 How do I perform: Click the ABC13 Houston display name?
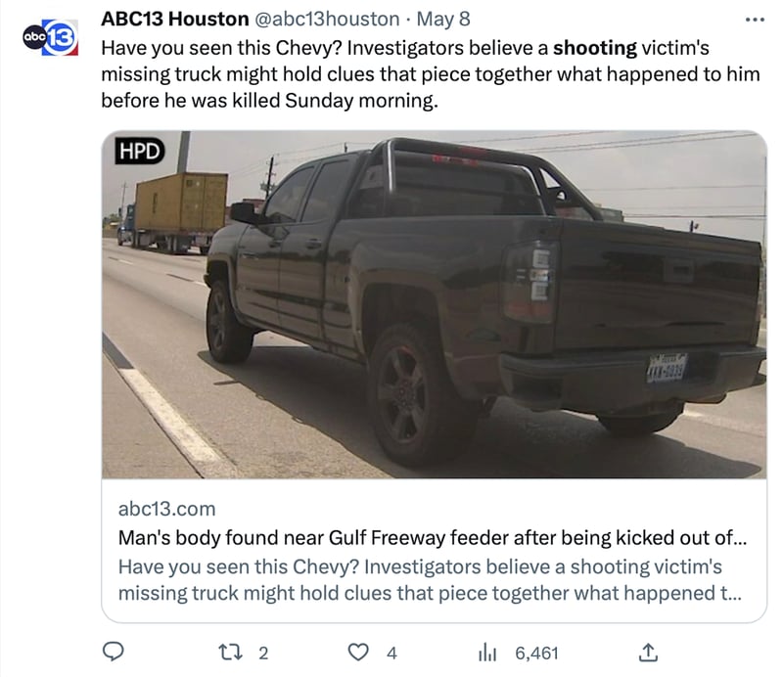[174, 20]
